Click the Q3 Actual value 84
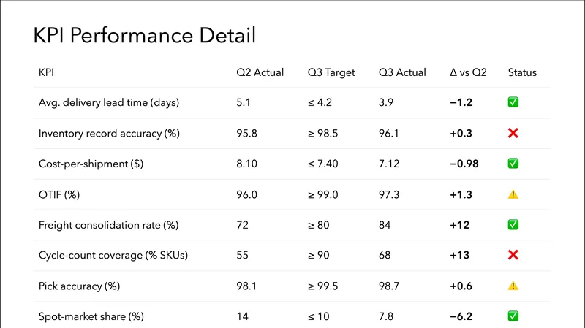The width and height of the screenshot is (585, 328). [x=385, y=225]
